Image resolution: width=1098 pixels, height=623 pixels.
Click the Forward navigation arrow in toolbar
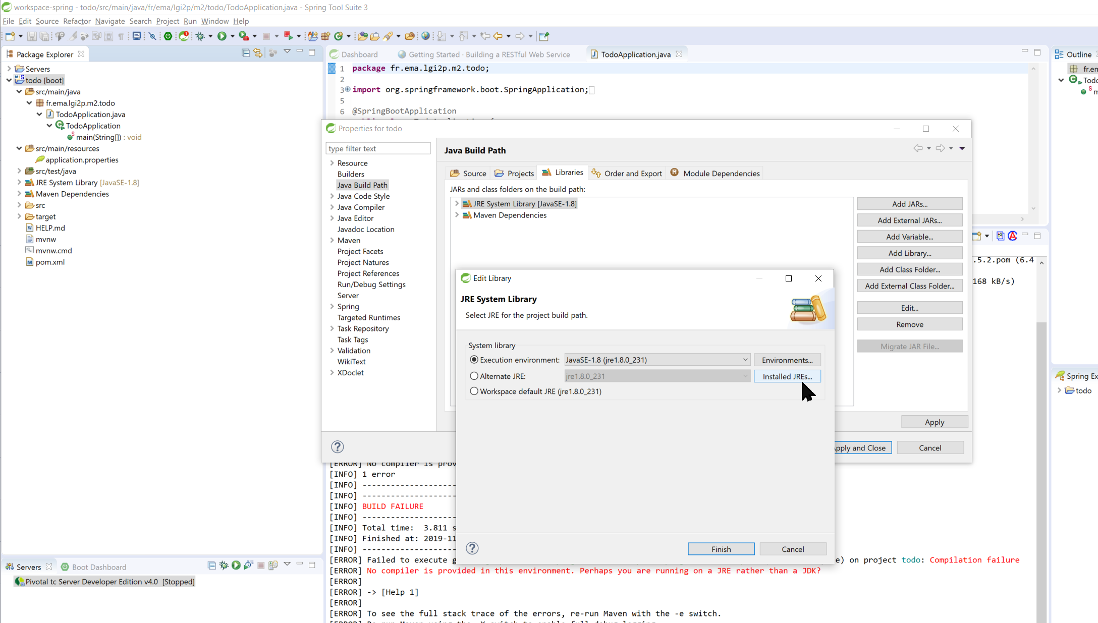520,36
